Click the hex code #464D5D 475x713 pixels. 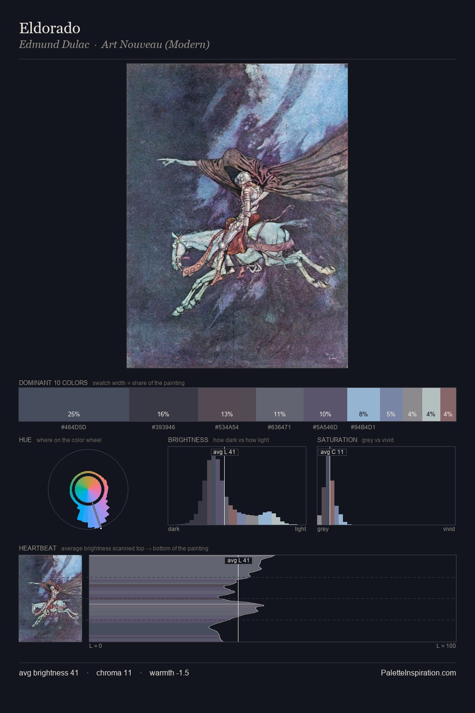tap(74, 427)
